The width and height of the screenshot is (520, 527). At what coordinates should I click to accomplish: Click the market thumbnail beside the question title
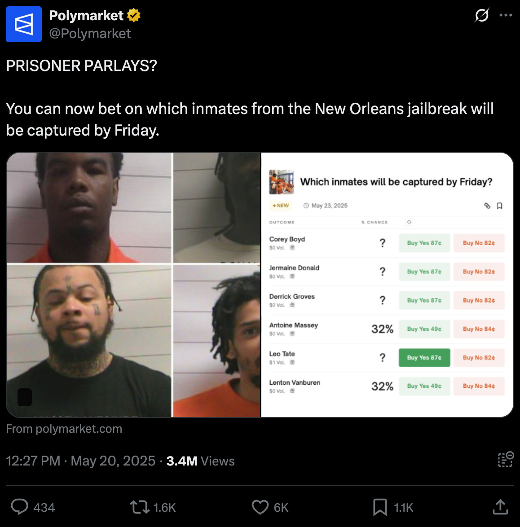coord(282,182)
